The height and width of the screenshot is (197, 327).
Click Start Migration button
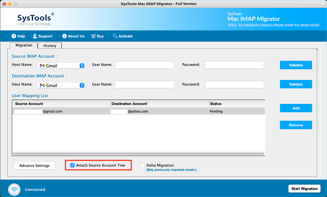pyautogui.click(x=304, y=189)
